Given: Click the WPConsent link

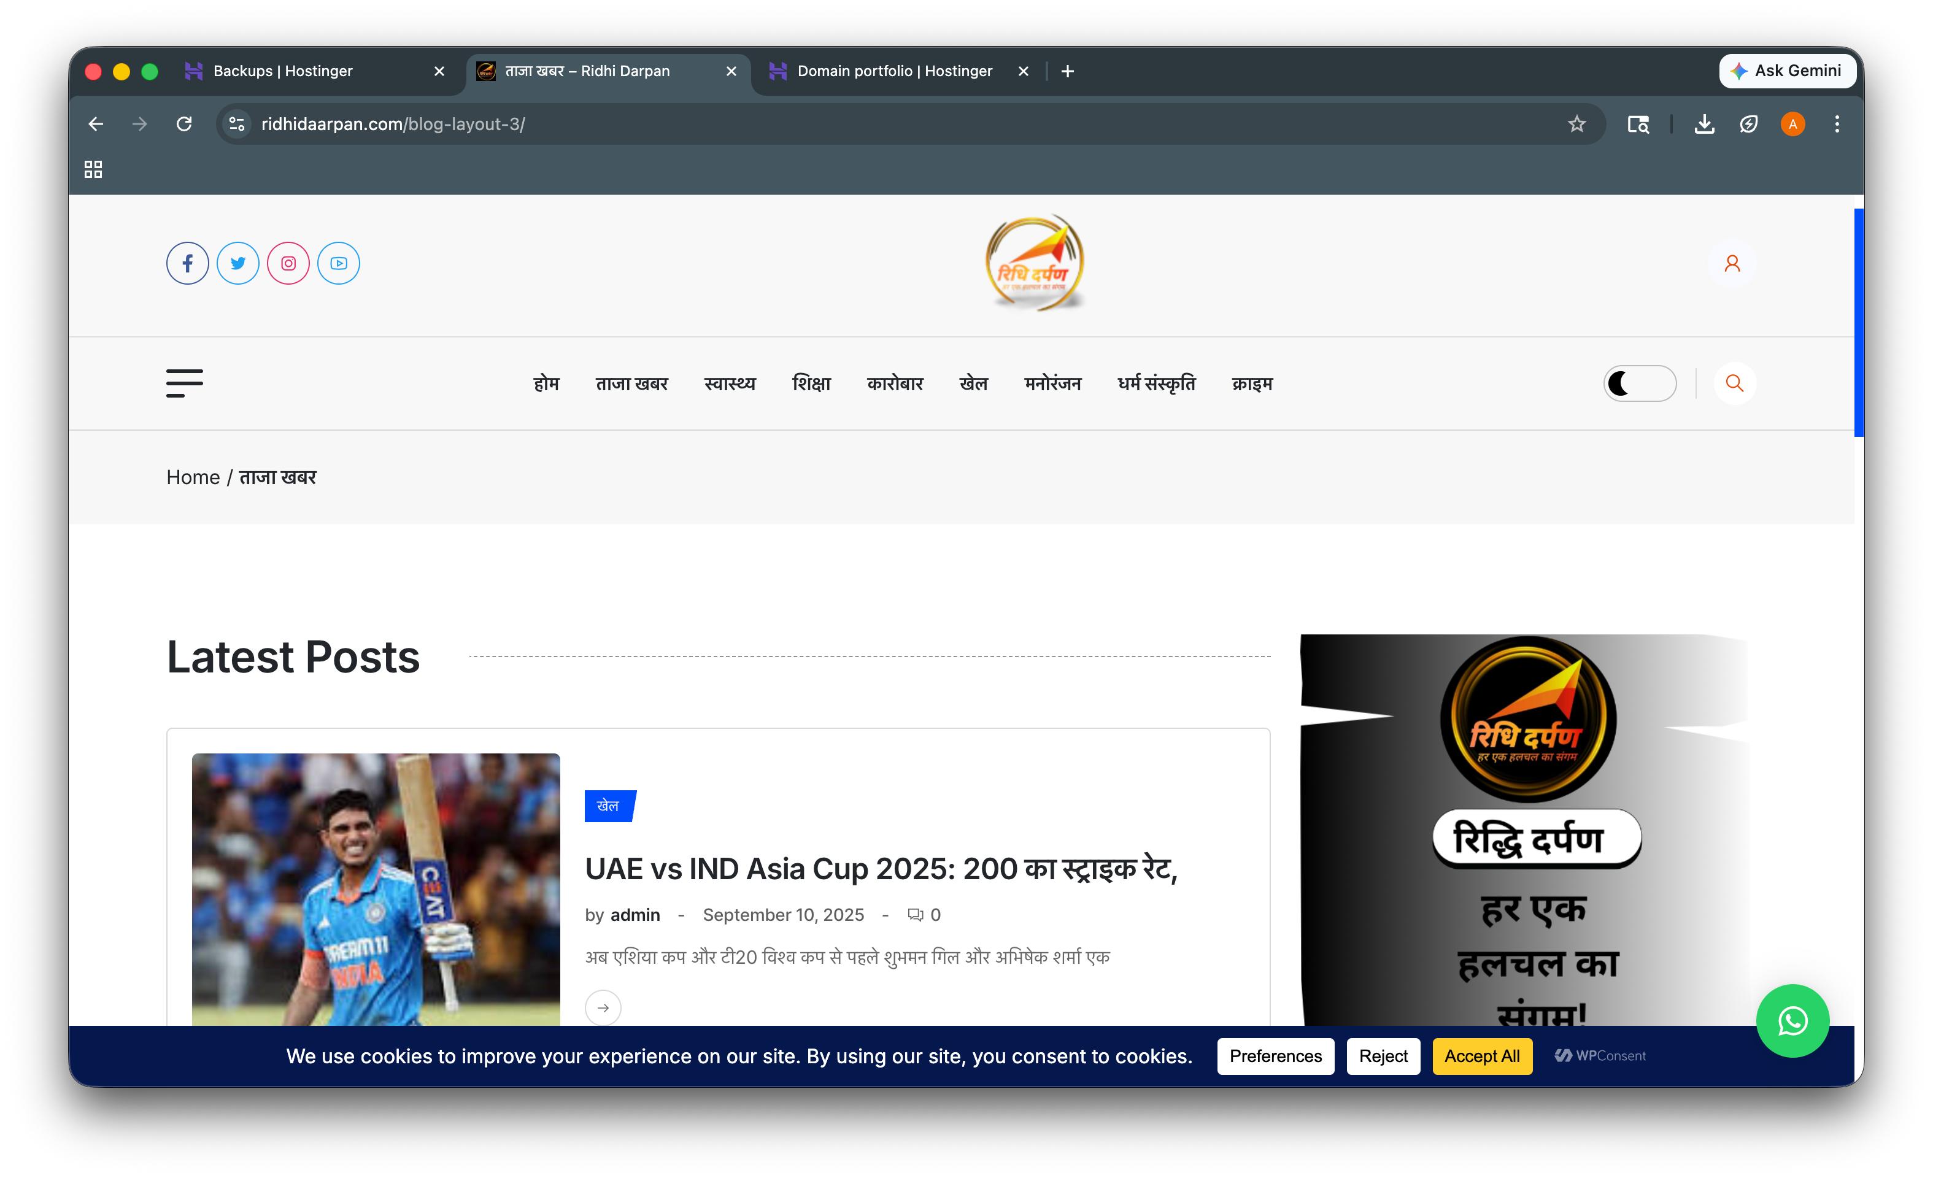Looking at the screenshot, I should point(1600,1056).
